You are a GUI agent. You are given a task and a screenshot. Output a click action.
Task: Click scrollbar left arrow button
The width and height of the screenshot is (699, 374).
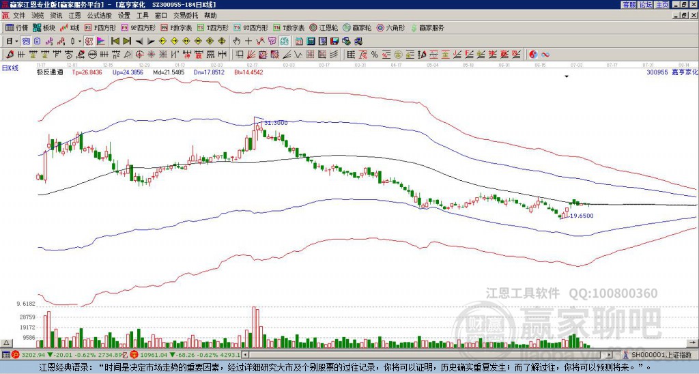tap(244, 355)
